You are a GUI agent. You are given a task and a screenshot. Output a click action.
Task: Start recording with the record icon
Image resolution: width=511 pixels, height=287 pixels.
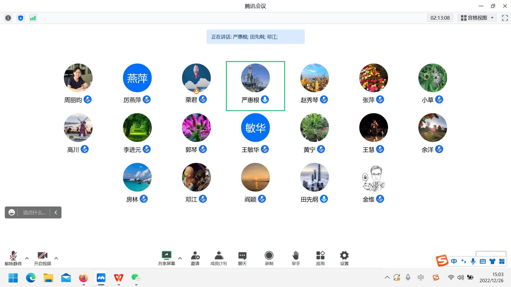click(269, 256)
